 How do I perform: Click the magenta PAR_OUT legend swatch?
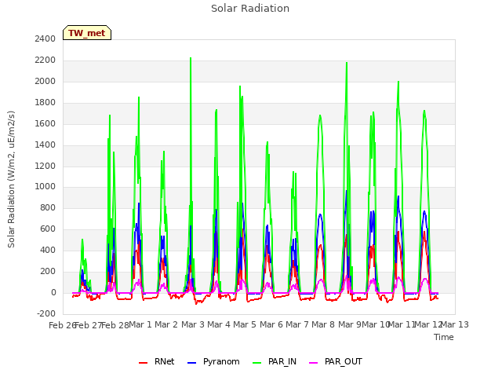click(x=314, y=363)
